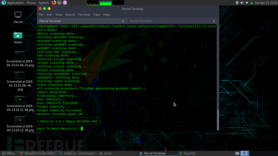
Task: Open the network status icon
Action: tap(247, 3)
